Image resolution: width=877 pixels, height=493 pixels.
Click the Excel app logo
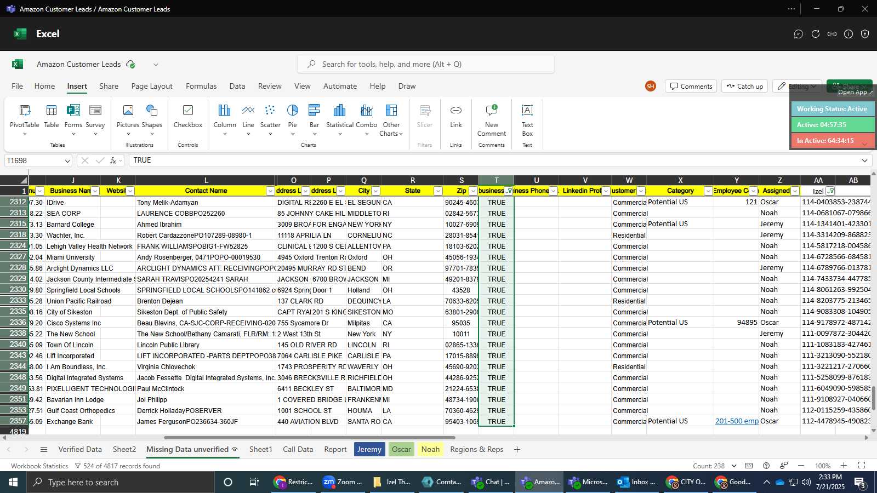(20, 34)
